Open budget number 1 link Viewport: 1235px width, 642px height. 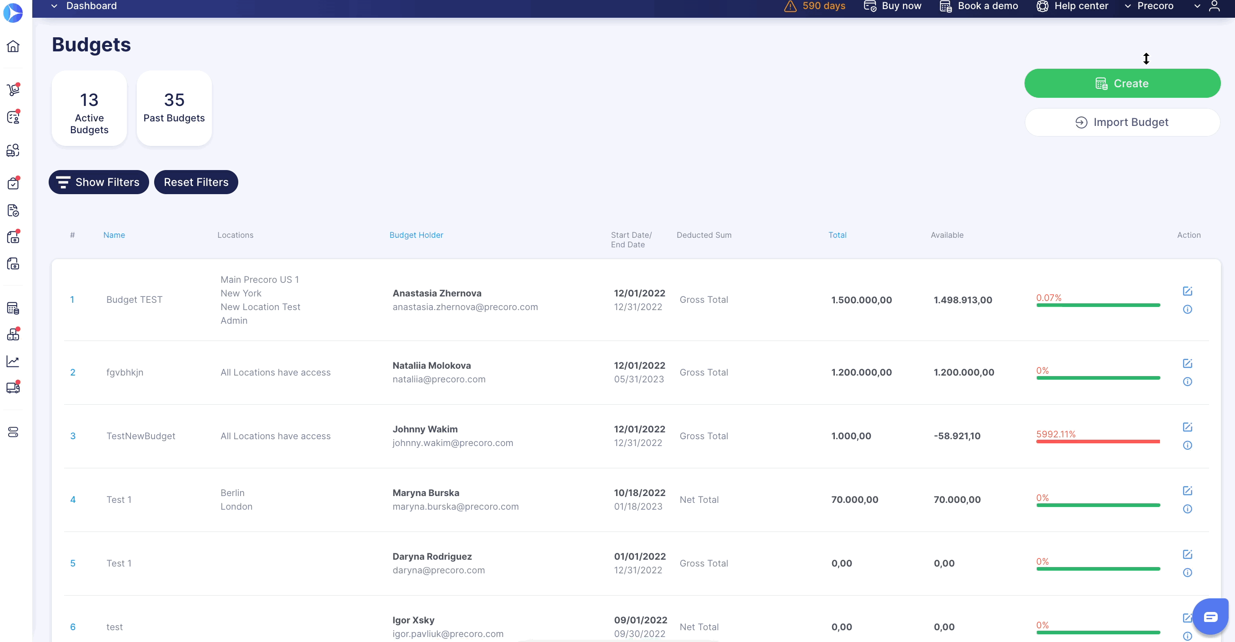click(x=72, y=300)
